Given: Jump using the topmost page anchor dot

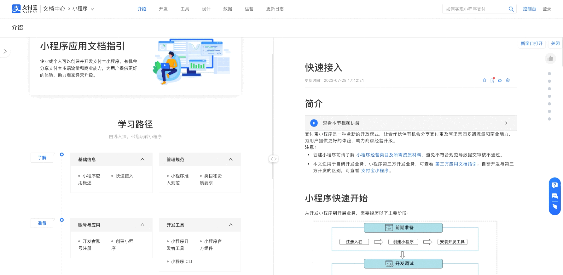Looking at the screenshot, I should [x=549, y=74].
